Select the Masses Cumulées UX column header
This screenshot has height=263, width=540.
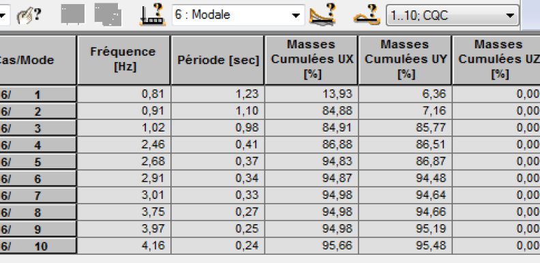click(312, 60)
